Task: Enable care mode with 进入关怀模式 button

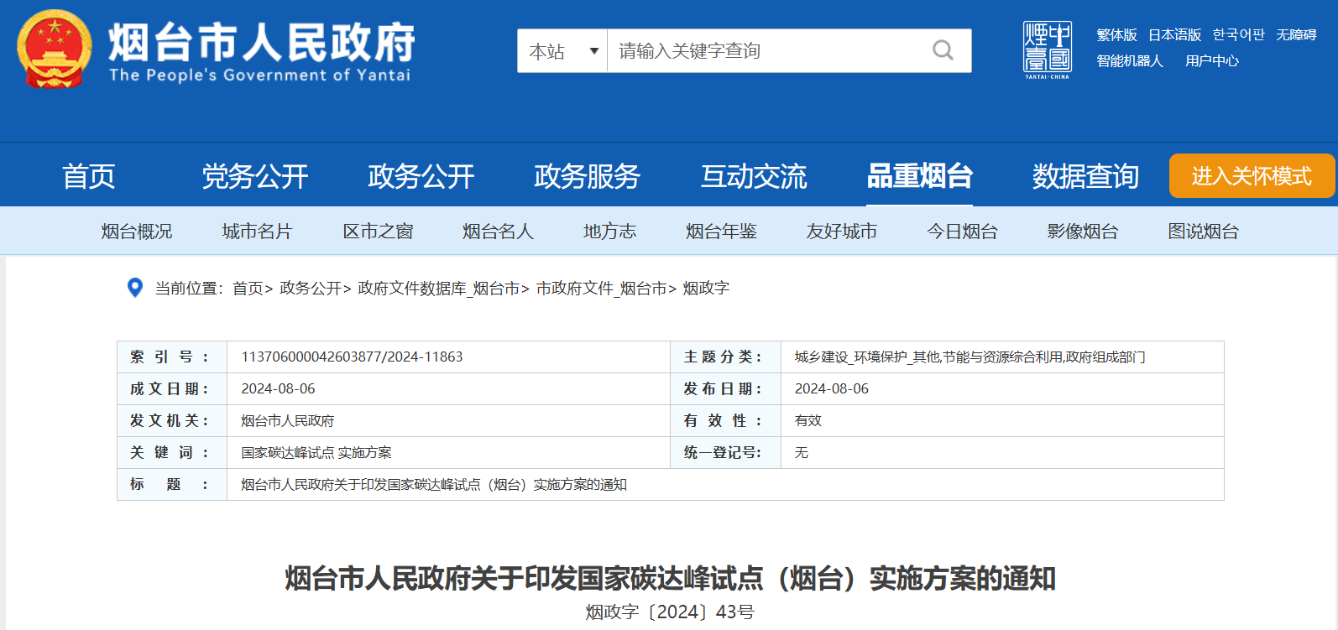Action: pos(1251,176)
